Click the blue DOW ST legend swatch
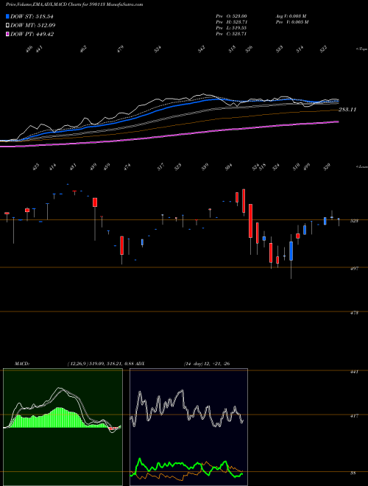This screenshot has height=486, width=368. (7, 16)
